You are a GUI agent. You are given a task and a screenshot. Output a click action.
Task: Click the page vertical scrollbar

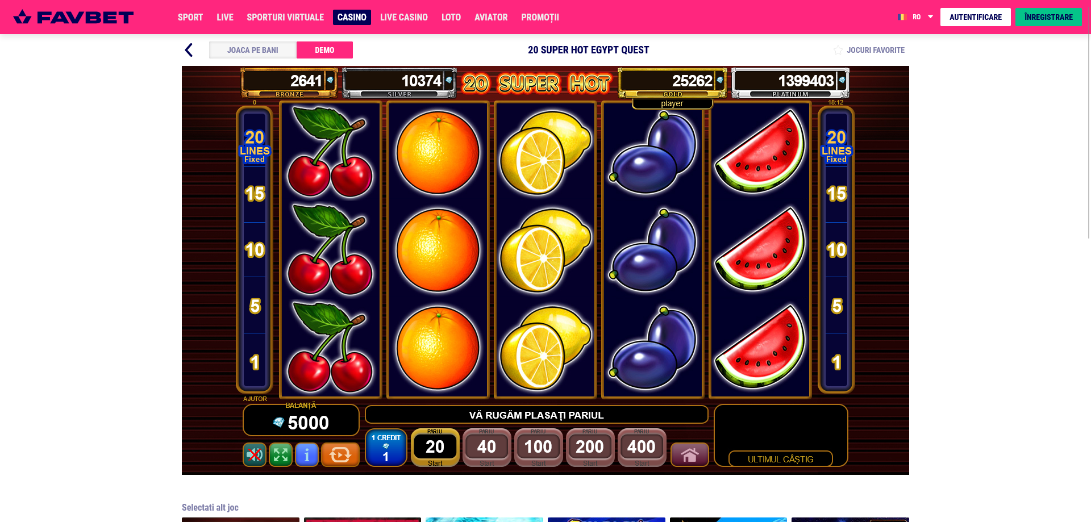click(1088, 136)
